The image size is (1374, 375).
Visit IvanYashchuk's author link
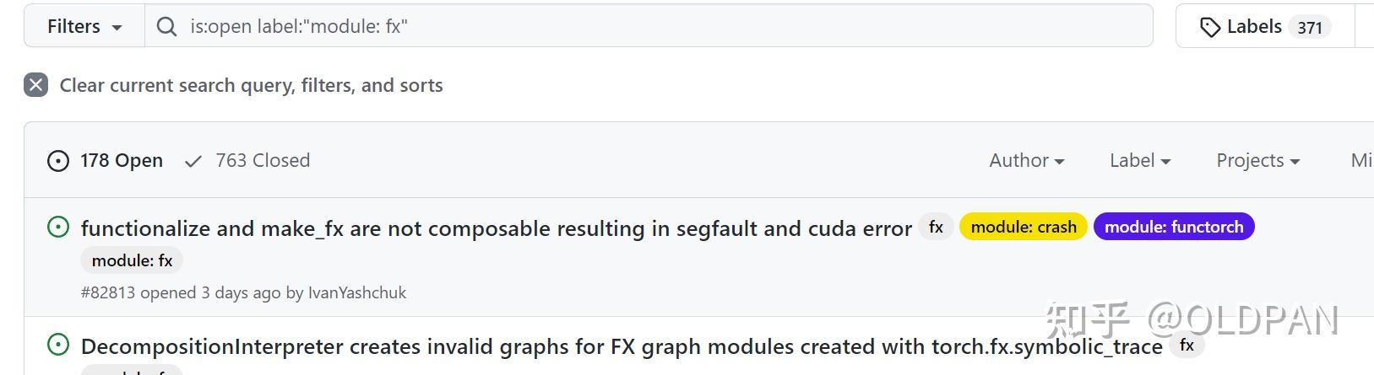pos(356,292)
